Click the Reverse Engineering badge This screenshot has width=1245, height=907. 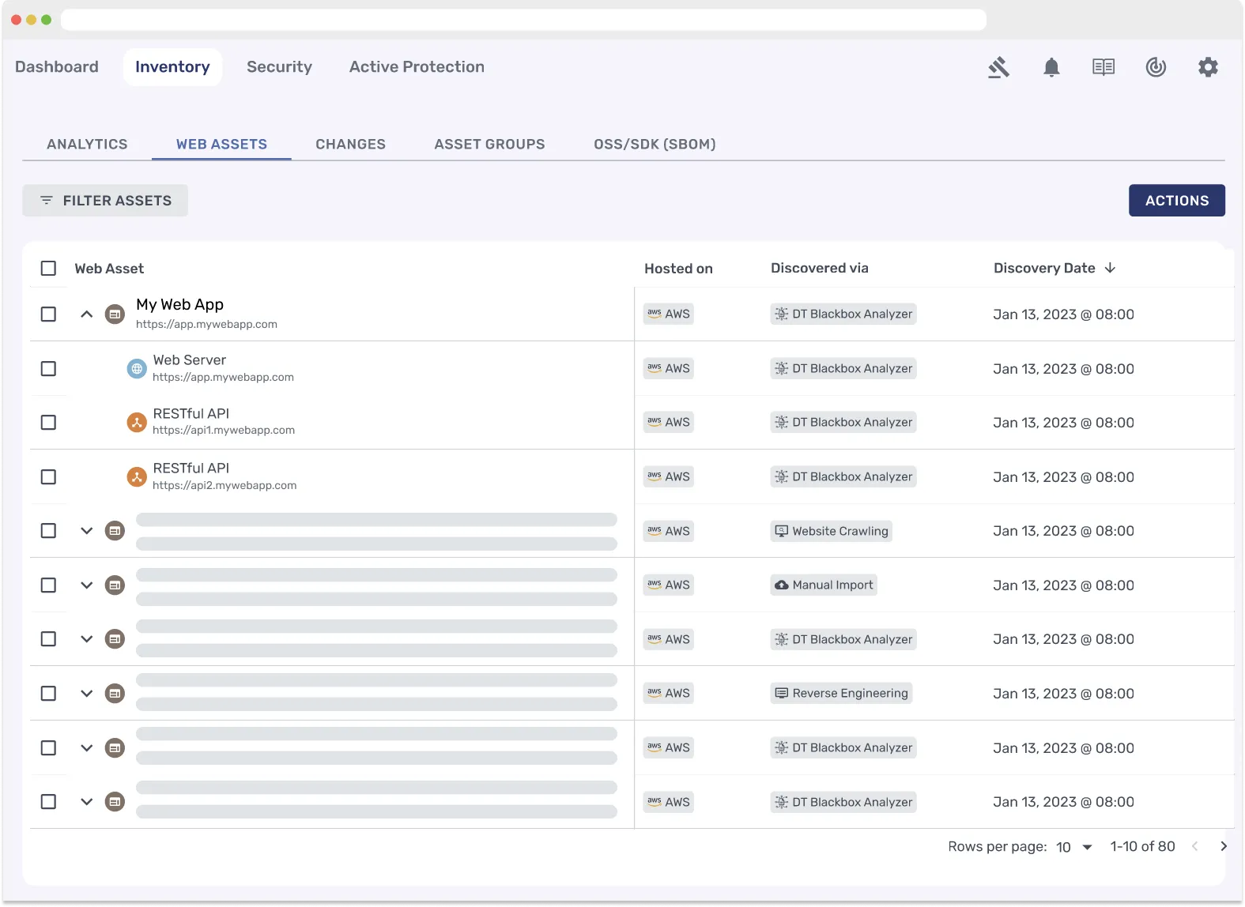(x=841, y=694)
